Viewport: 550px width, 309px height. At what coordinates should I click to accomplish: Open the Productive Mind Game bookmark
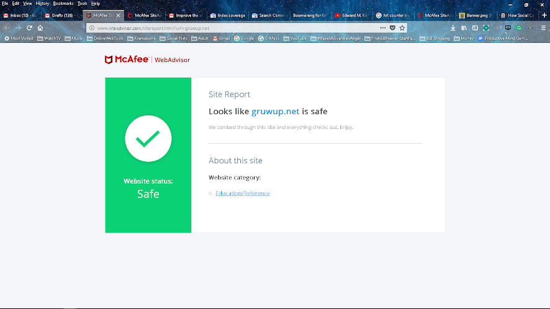click(503, 38)
